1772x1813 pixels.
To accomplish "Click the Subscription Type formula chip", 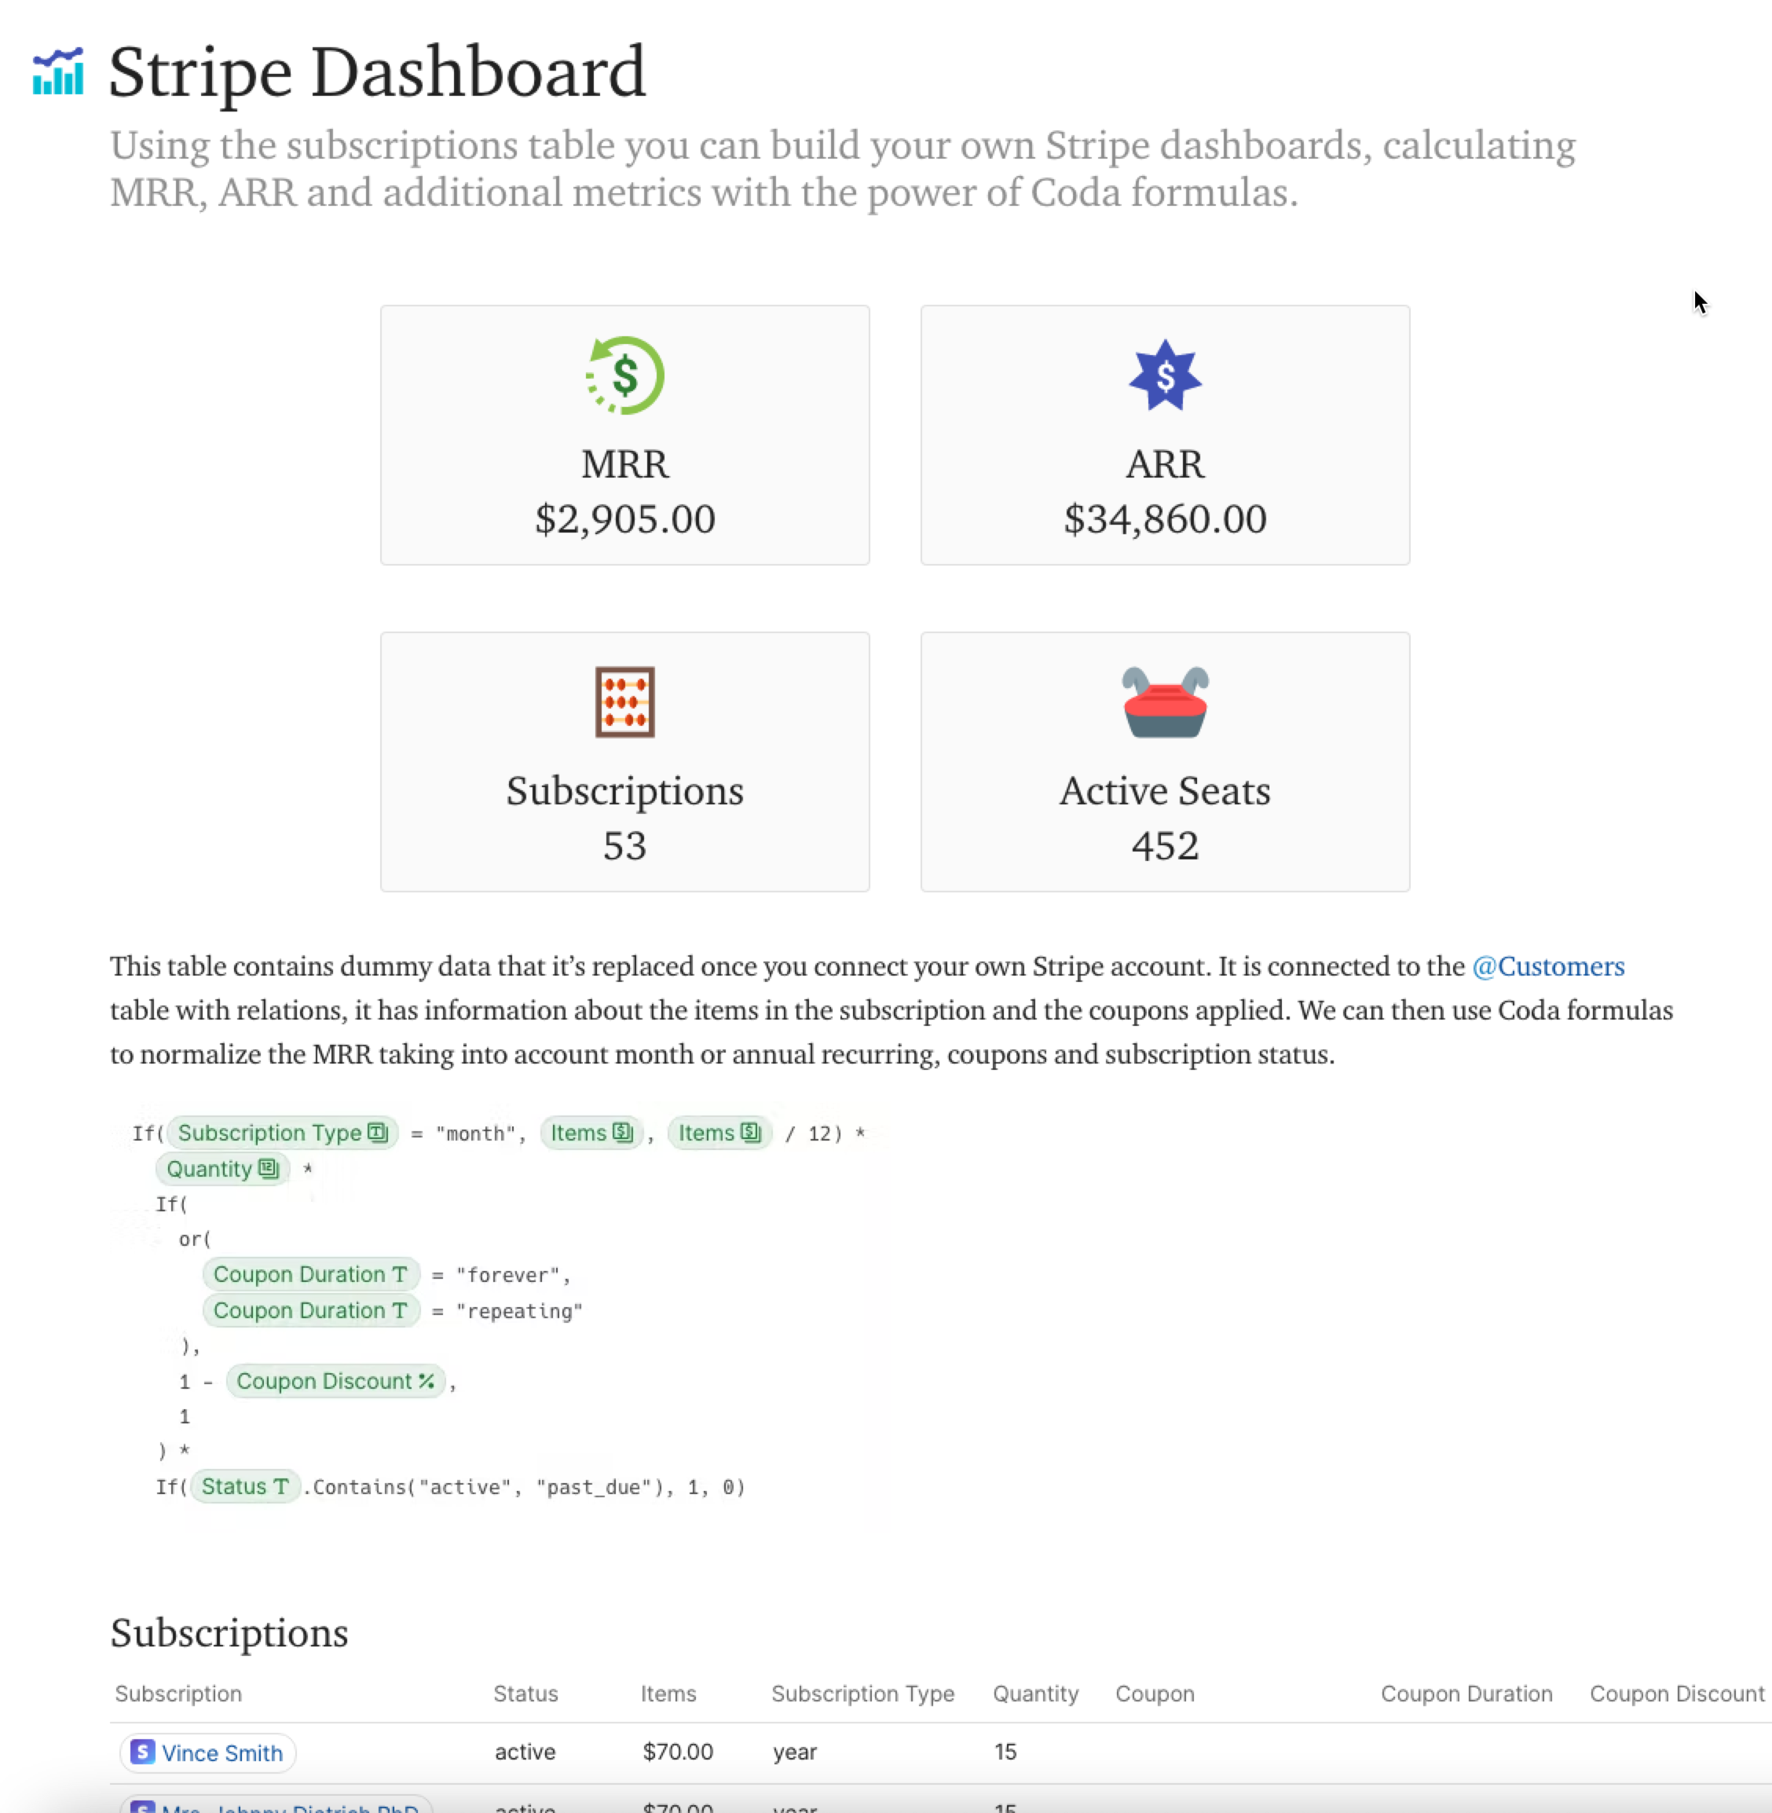I will [282, 1133].
